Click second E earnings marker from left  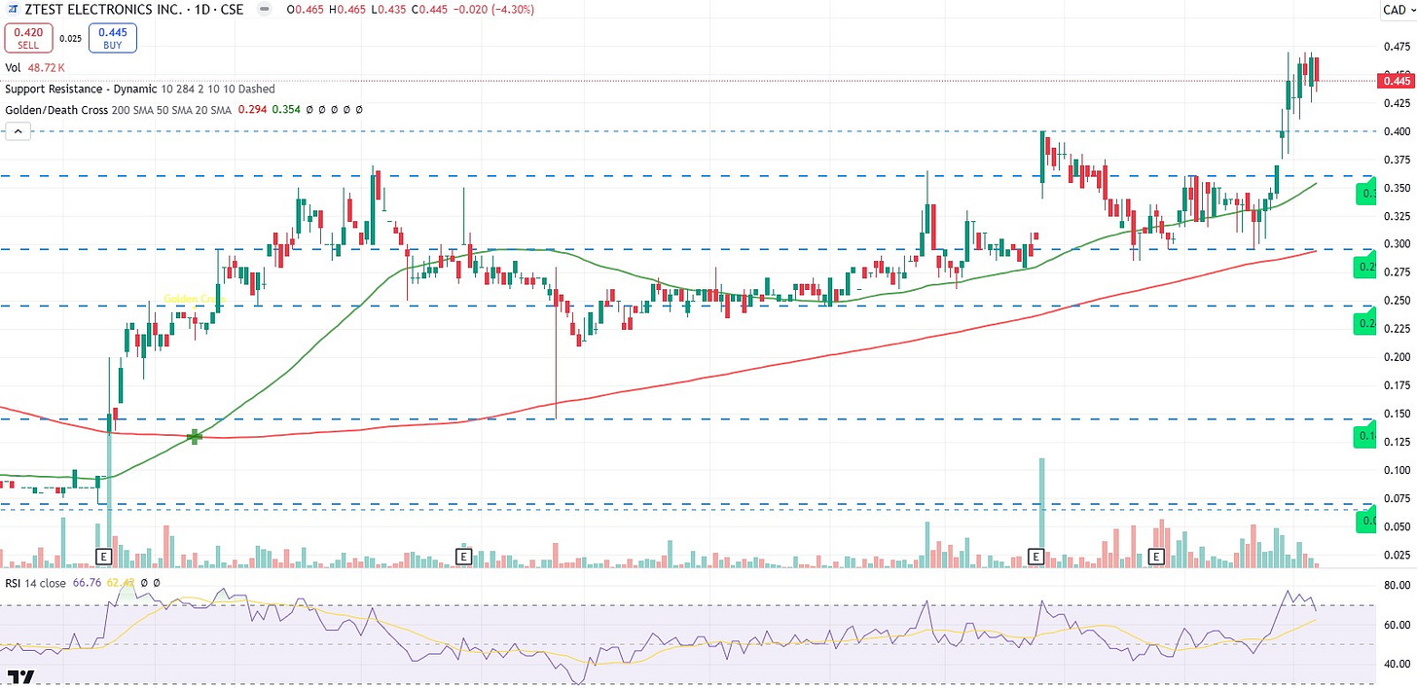pyautogui.click(x=463, y=557)
